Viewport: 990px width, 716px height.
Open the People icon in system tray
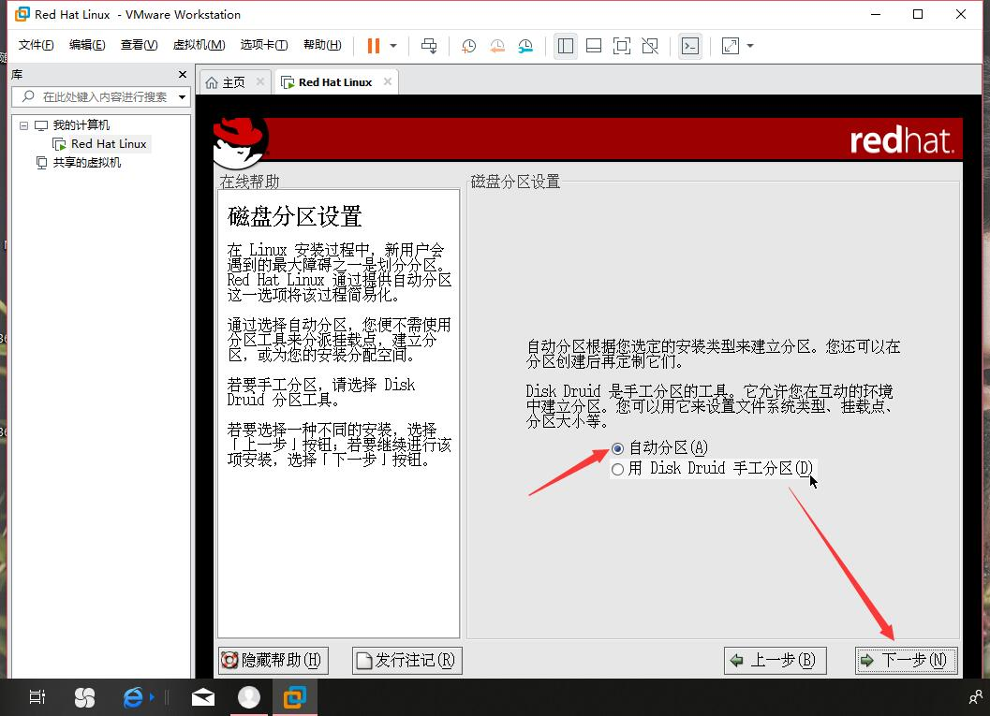[975, 697]
